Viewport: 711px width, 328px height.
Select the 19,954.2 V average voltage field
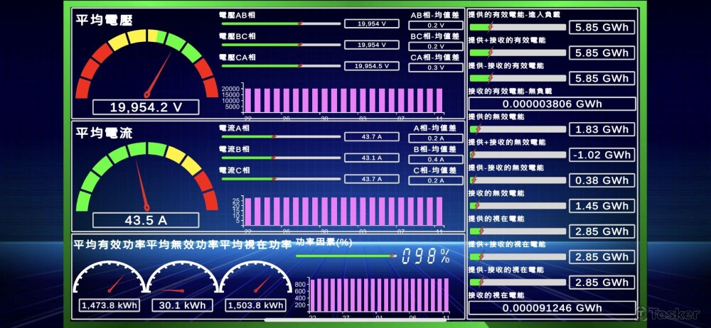pyautogui.click(x=146, y=107)
